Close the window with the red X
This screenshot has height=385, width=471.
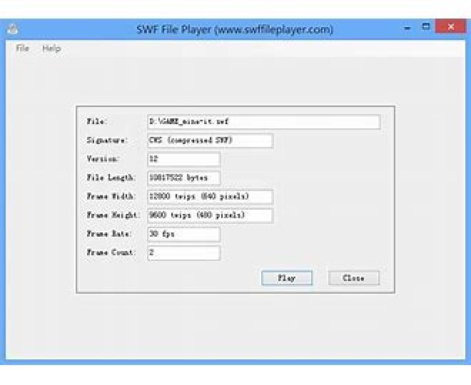451,27
